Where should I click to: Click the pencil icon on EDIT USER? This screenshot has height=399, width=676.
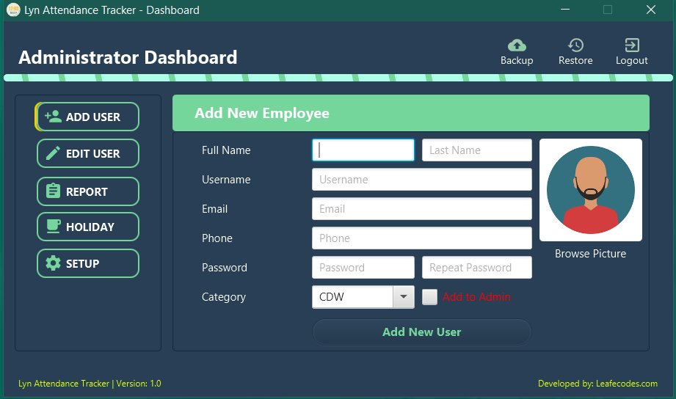[x=53, y=153]
